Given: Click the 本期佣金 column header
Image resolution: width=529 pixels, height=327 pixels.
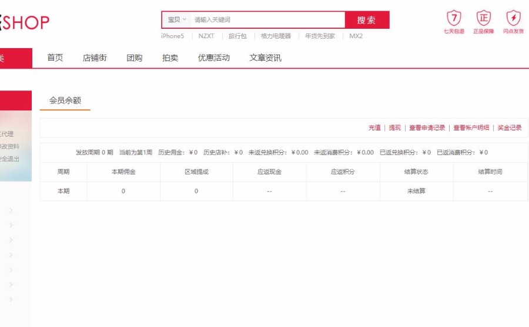Looking at the screenshot, I should pos(123,172).
